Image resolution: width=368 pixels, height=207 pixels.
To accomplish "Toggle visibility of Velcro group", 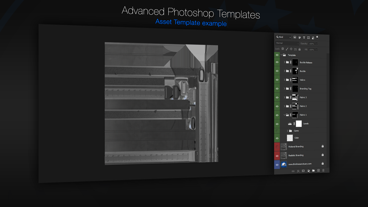I will 277,80.
